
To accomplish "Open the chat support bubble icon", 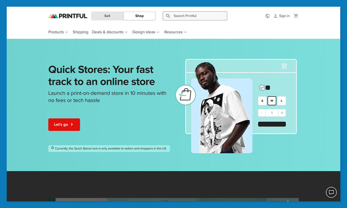I will click(x=331, y=192).
